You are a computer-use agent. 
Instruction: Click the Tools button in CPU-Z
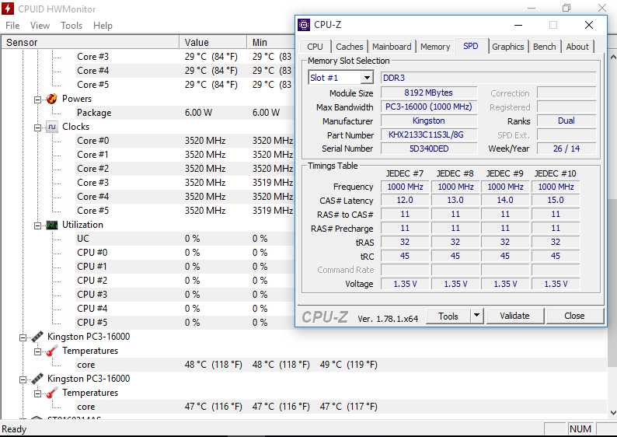(448, 316)
